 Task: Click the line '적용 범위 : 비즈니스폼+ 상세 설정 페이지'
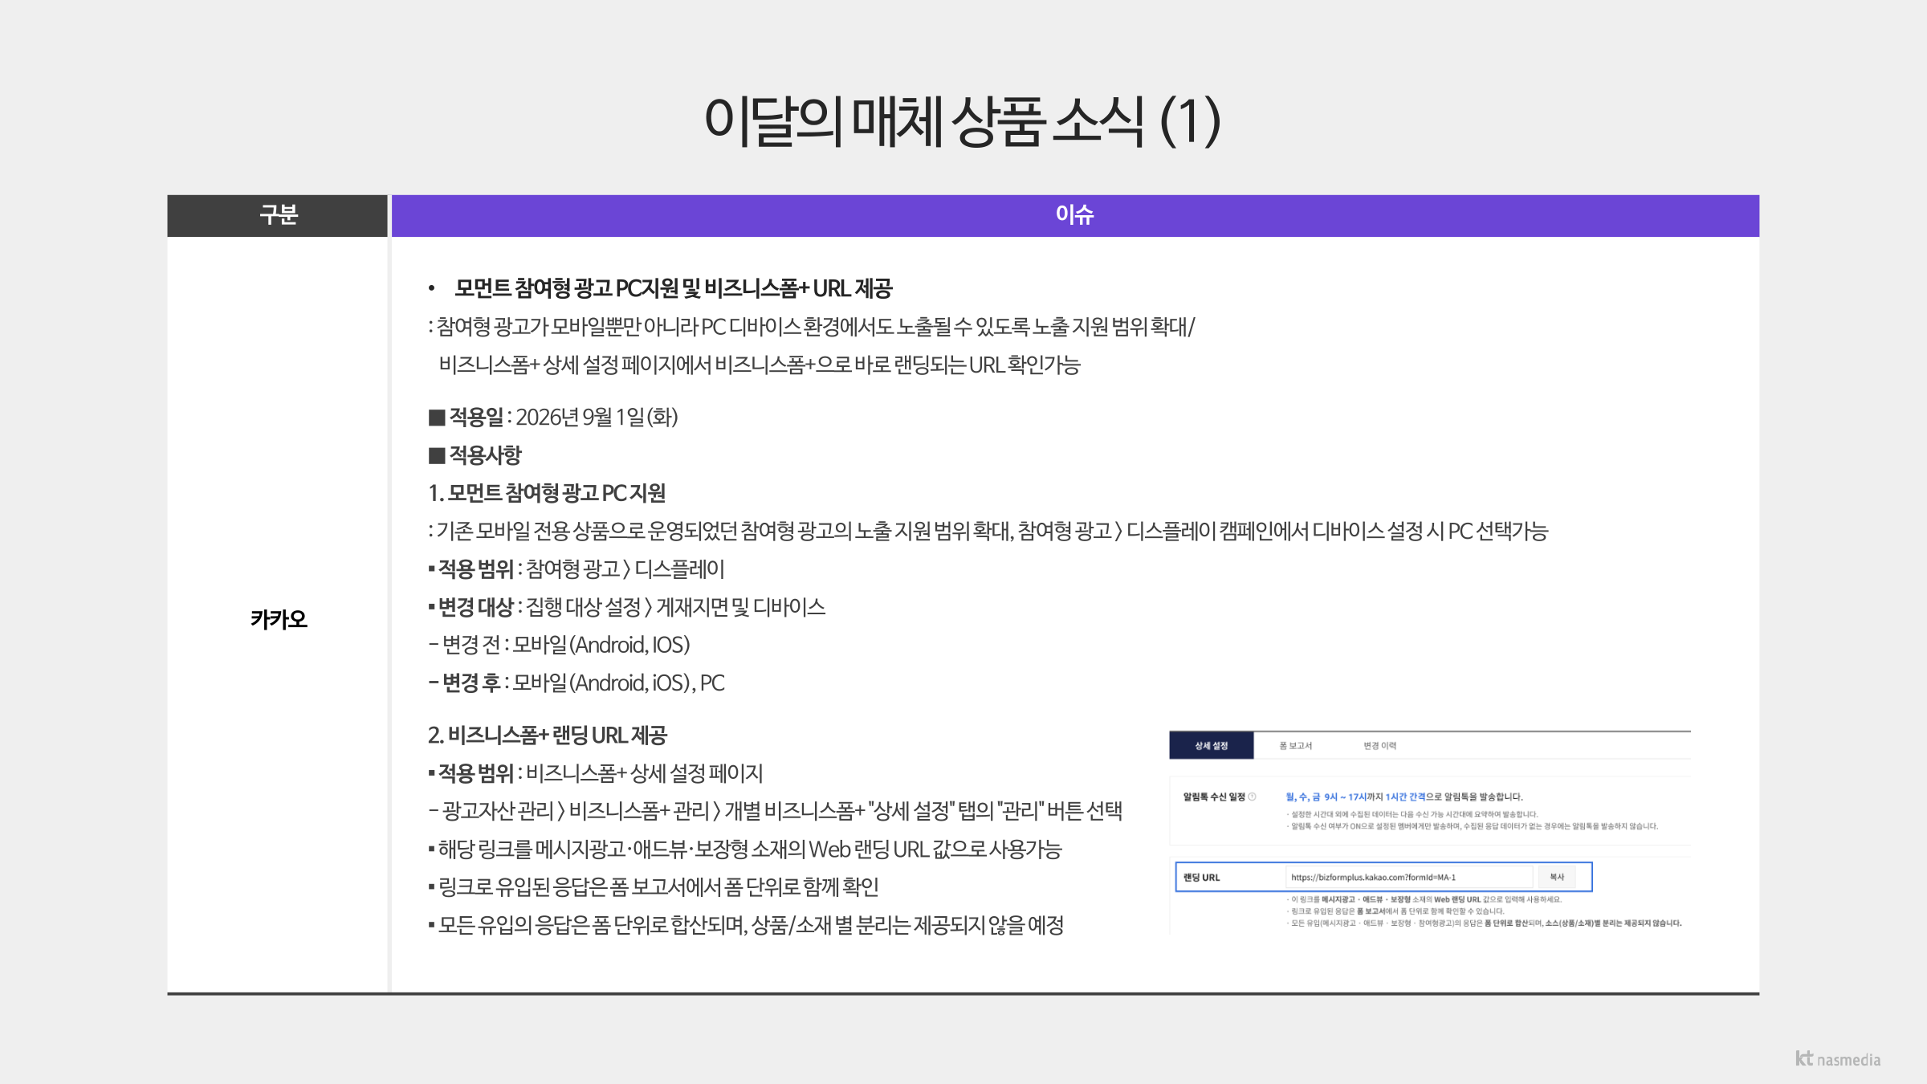point(596,773)
